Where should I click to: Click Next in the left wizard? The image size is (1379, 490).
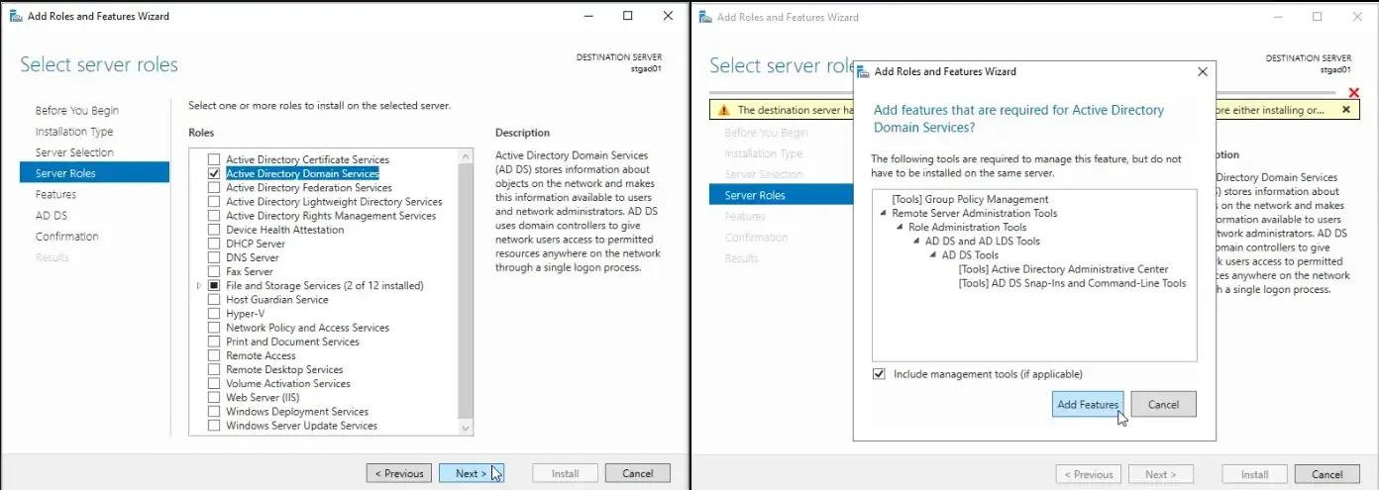471,473
